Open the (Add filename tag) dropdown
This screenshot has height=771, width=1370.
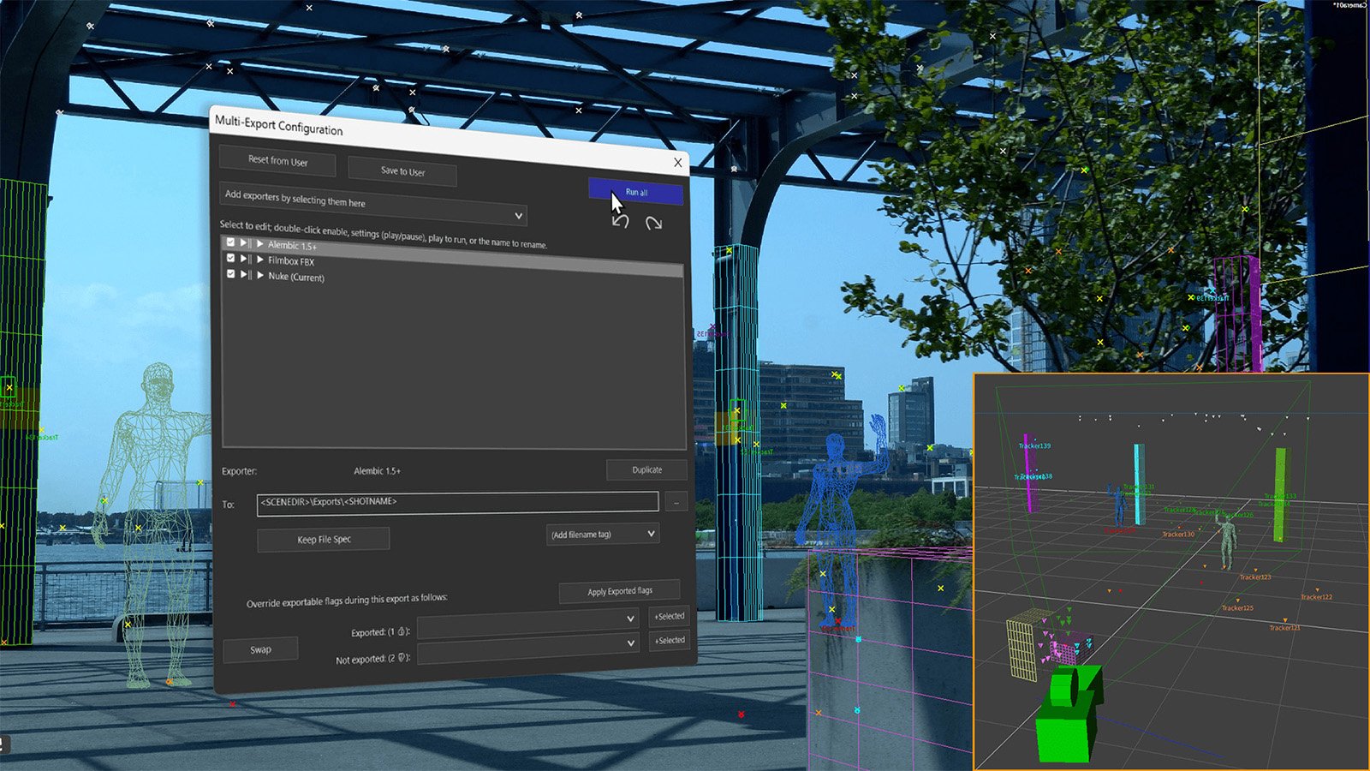coord(602,533)
